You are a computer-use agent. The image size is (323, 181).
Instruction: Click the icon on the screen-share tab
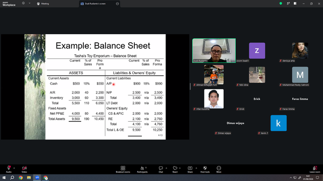(118, 4)
